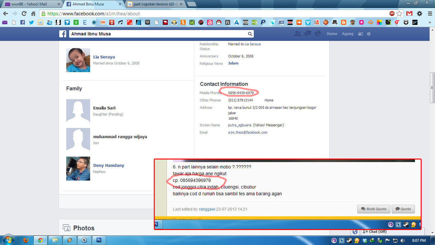The width and height of the screenshot is (435, 245).
Task: Click search magnifier in Facebook search box
Action: (x=250, y=34)
